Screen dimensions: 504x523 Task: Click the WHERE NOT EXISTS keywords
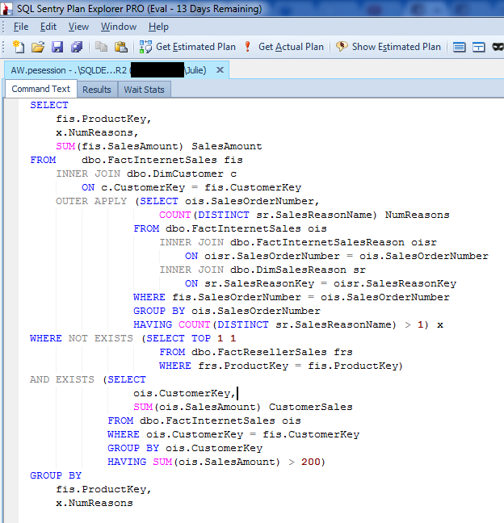[82, 338]
